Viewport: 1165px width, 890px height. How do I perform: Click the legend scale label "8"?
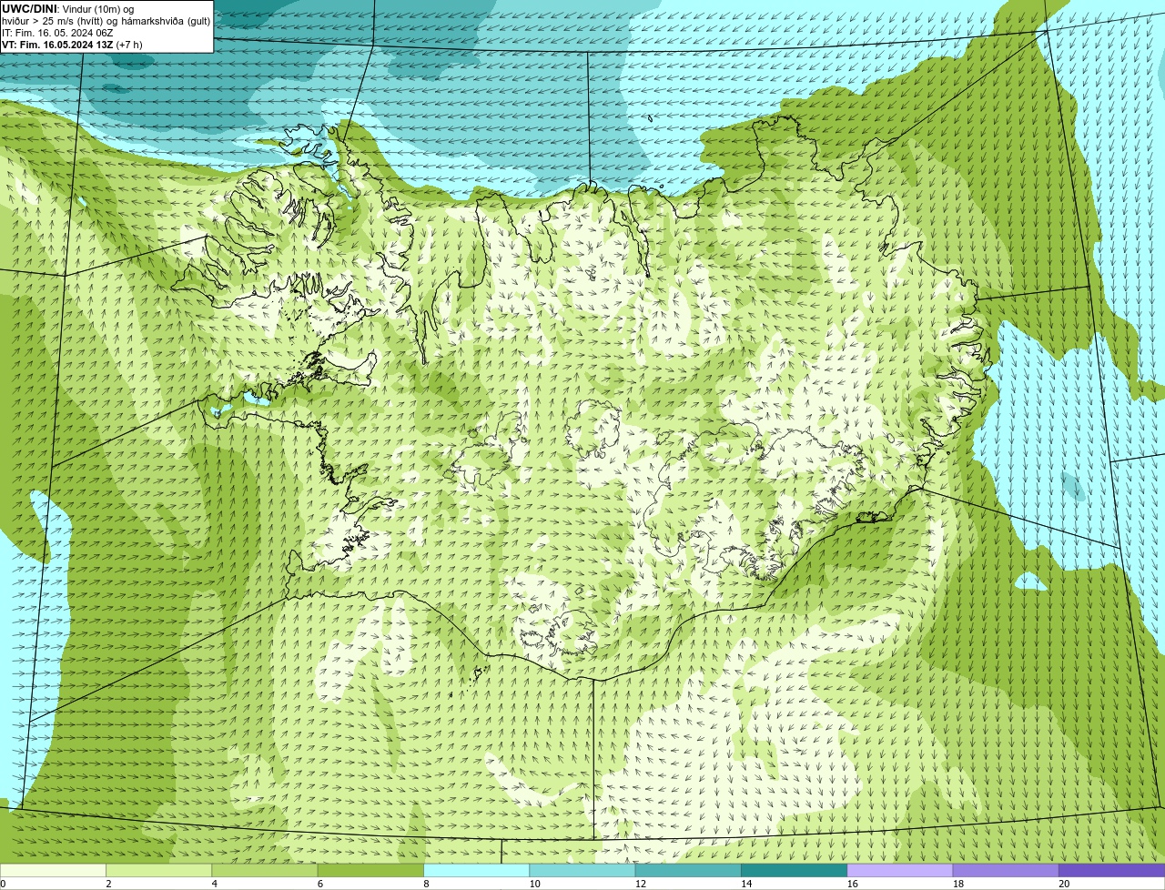click(x=426, y=884)
